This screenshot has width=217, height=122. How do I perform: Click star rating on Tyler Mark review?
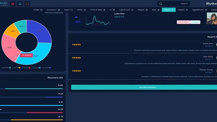(76, 58)
